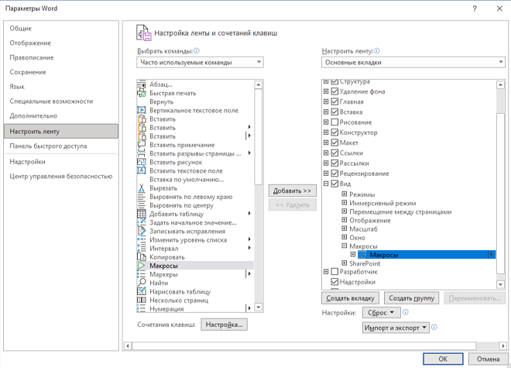Open the Сброс settings dropdown
The width and height of the screenshot is (511, 368).
click(381, 312)
